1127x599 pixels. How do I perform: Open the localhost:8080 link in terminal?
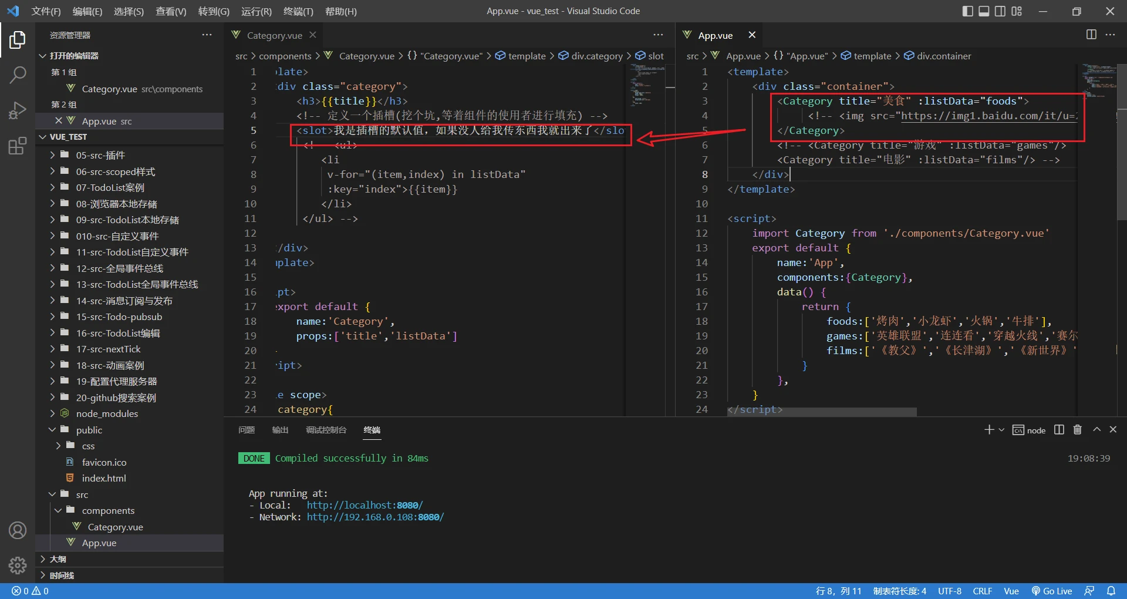364,505
